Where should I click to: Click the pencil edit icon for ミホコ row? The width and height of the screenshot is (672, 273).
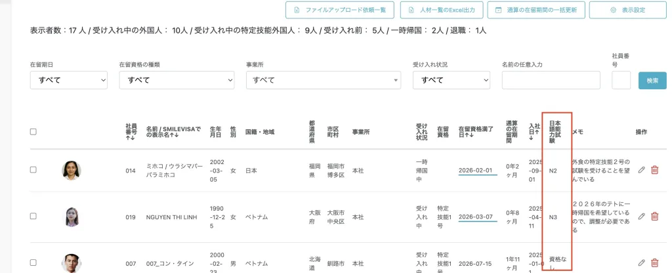point(642,170)
